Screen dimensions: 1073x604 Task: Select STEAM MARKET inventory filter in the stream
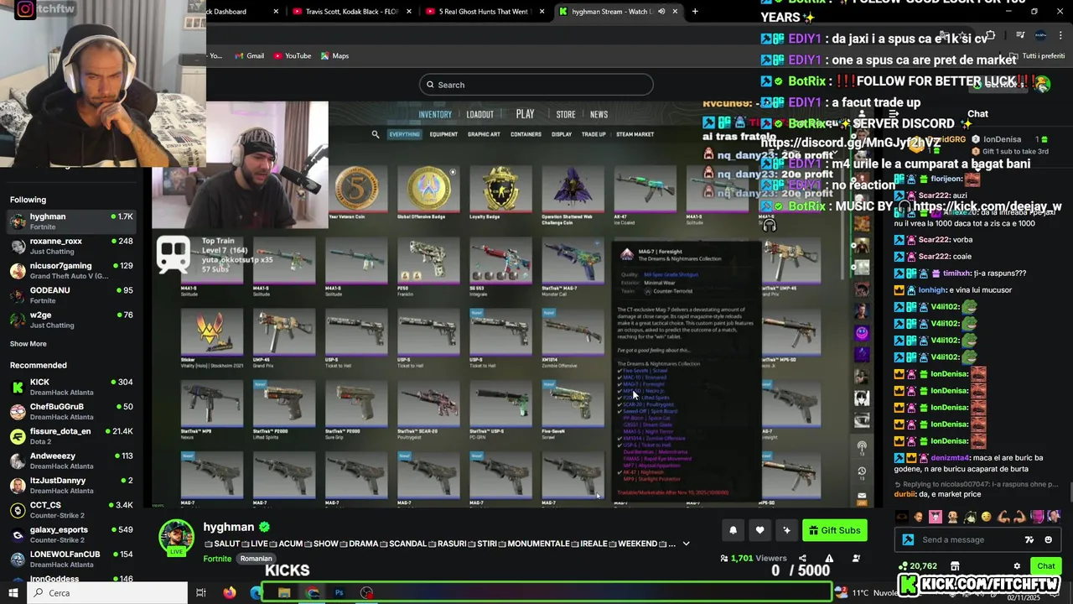click(x=635, y=134)
